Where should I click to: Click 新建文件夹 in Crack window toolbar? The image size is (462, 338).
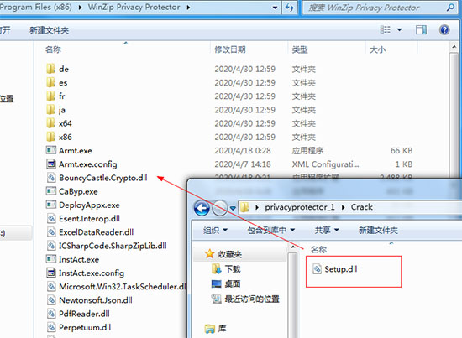[x=378, y=230]
